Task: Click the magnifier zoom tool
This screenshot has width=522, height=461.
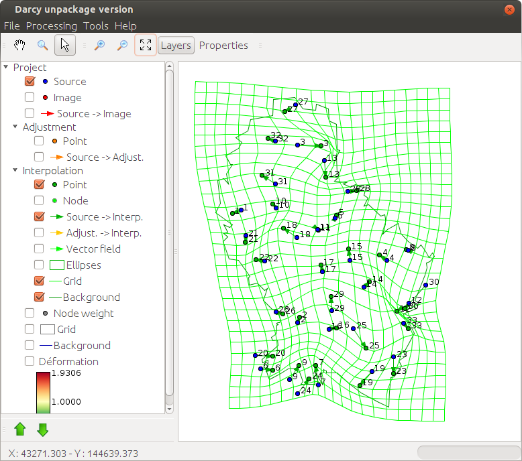Action: 42,46
